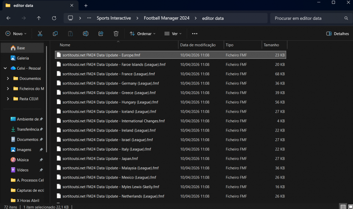The width and height of the screenshot is (353, 209).
Task: Select France (League).fmf file
Action: click(170, 74)
